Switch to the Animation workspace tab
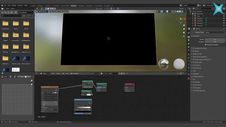 (81, 6)
